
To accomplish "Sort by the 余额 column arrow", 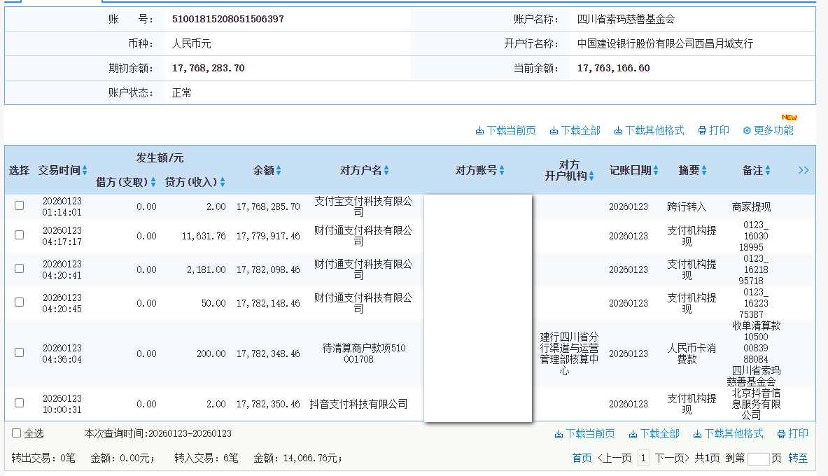I will 279,169.
